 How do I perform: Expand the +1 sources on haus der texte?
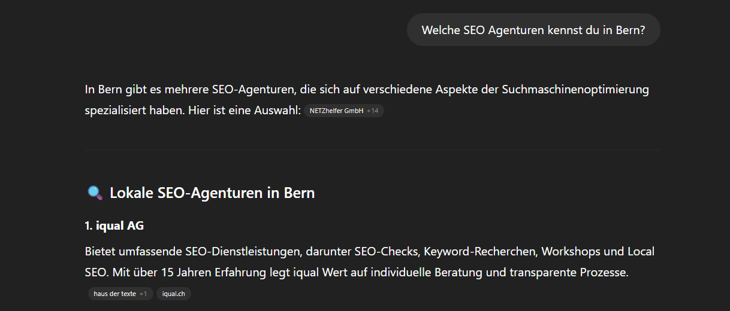[x=143, y=294]
